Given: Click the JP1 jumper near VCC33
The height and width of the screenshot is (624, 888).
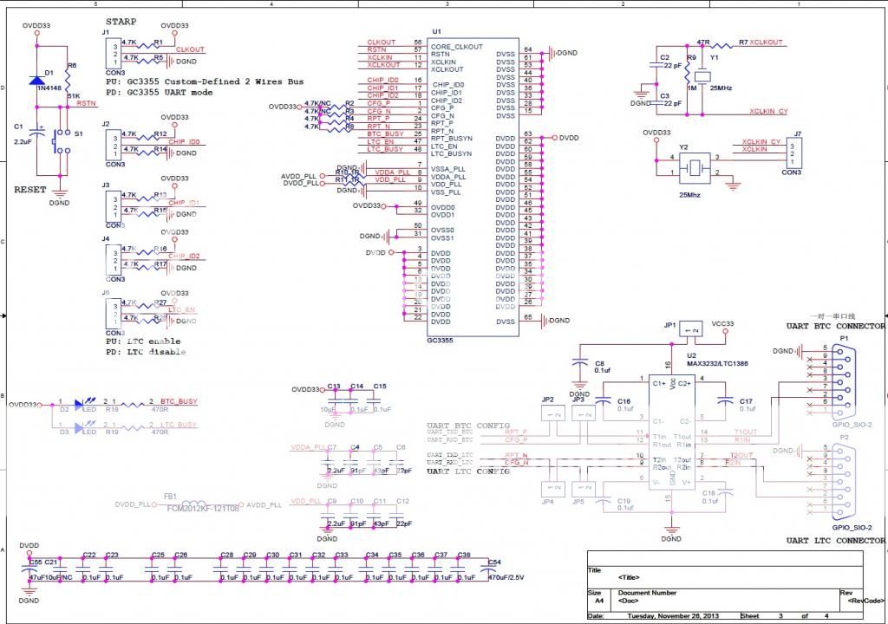Looking at the screenshot, I should [x=691, y=330].
